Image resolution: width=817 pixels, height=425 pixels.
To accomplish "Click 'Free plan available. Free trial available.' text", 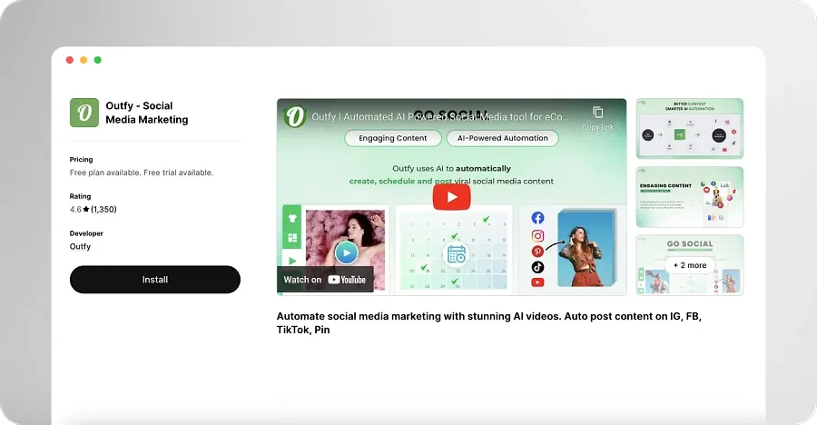I will tap(142, 173).
